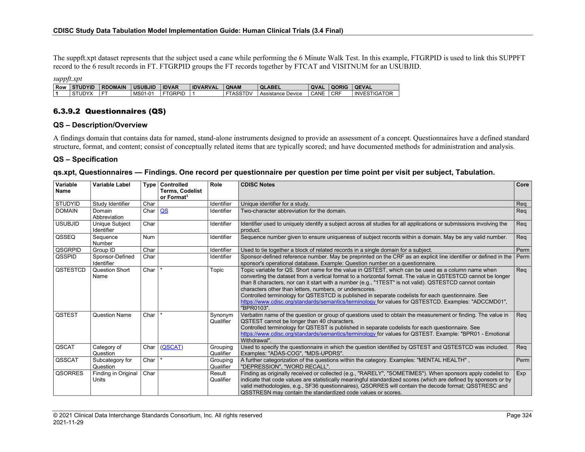Select the "QSSPID" variable name cell
Viewport: 585px width, 452px height.
click(72, 260)
